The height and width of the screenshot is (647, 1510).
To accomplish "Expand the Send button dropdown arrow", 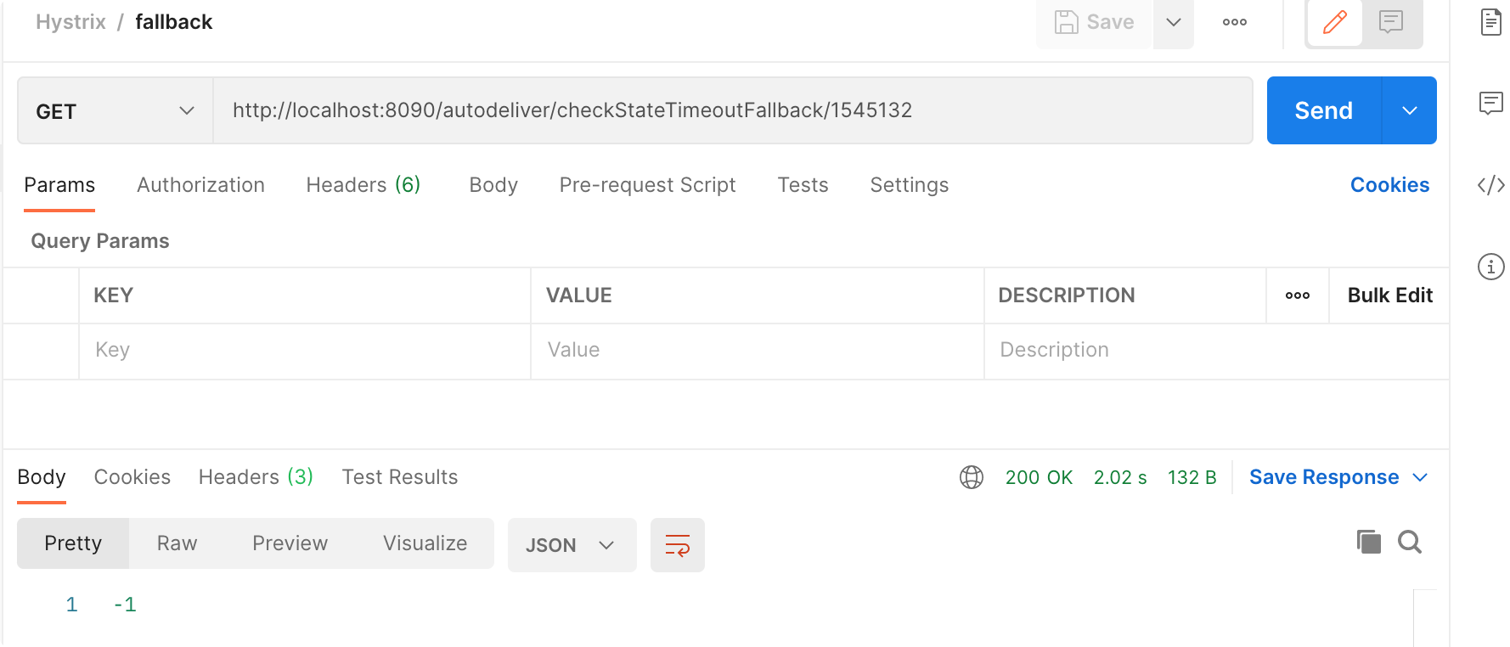I will (x=1410, y=110).
